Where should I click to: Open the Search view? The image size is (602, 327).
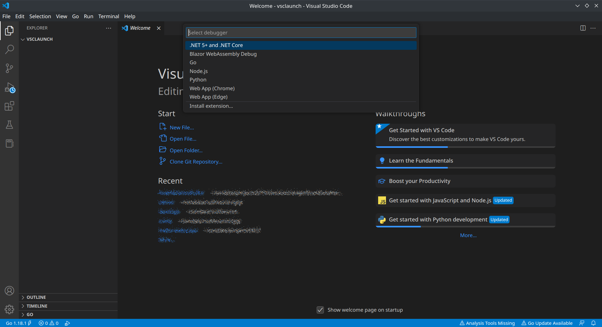[x=9, y=49]
